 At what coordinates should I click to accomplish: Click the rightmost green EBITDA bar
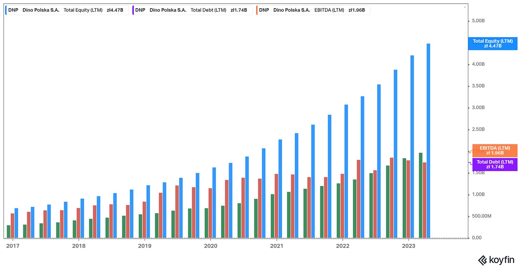pos(421,195)
